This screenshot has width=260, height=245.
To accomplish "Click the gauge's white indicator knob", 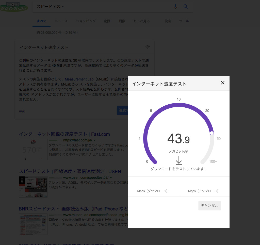I will (212, 133).
